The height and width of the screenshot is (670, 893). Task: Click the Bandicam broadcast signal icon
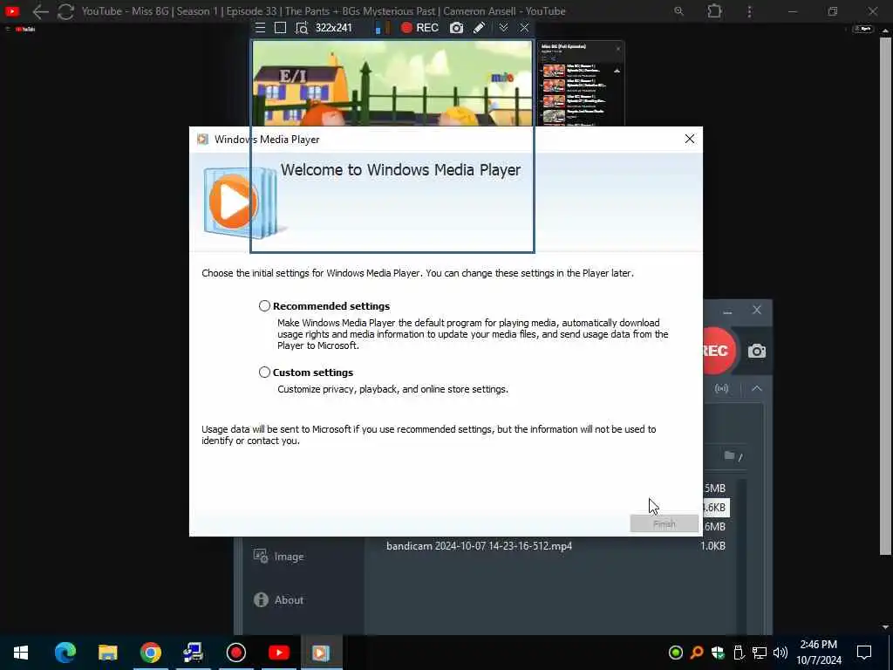[x=721, y=388]
